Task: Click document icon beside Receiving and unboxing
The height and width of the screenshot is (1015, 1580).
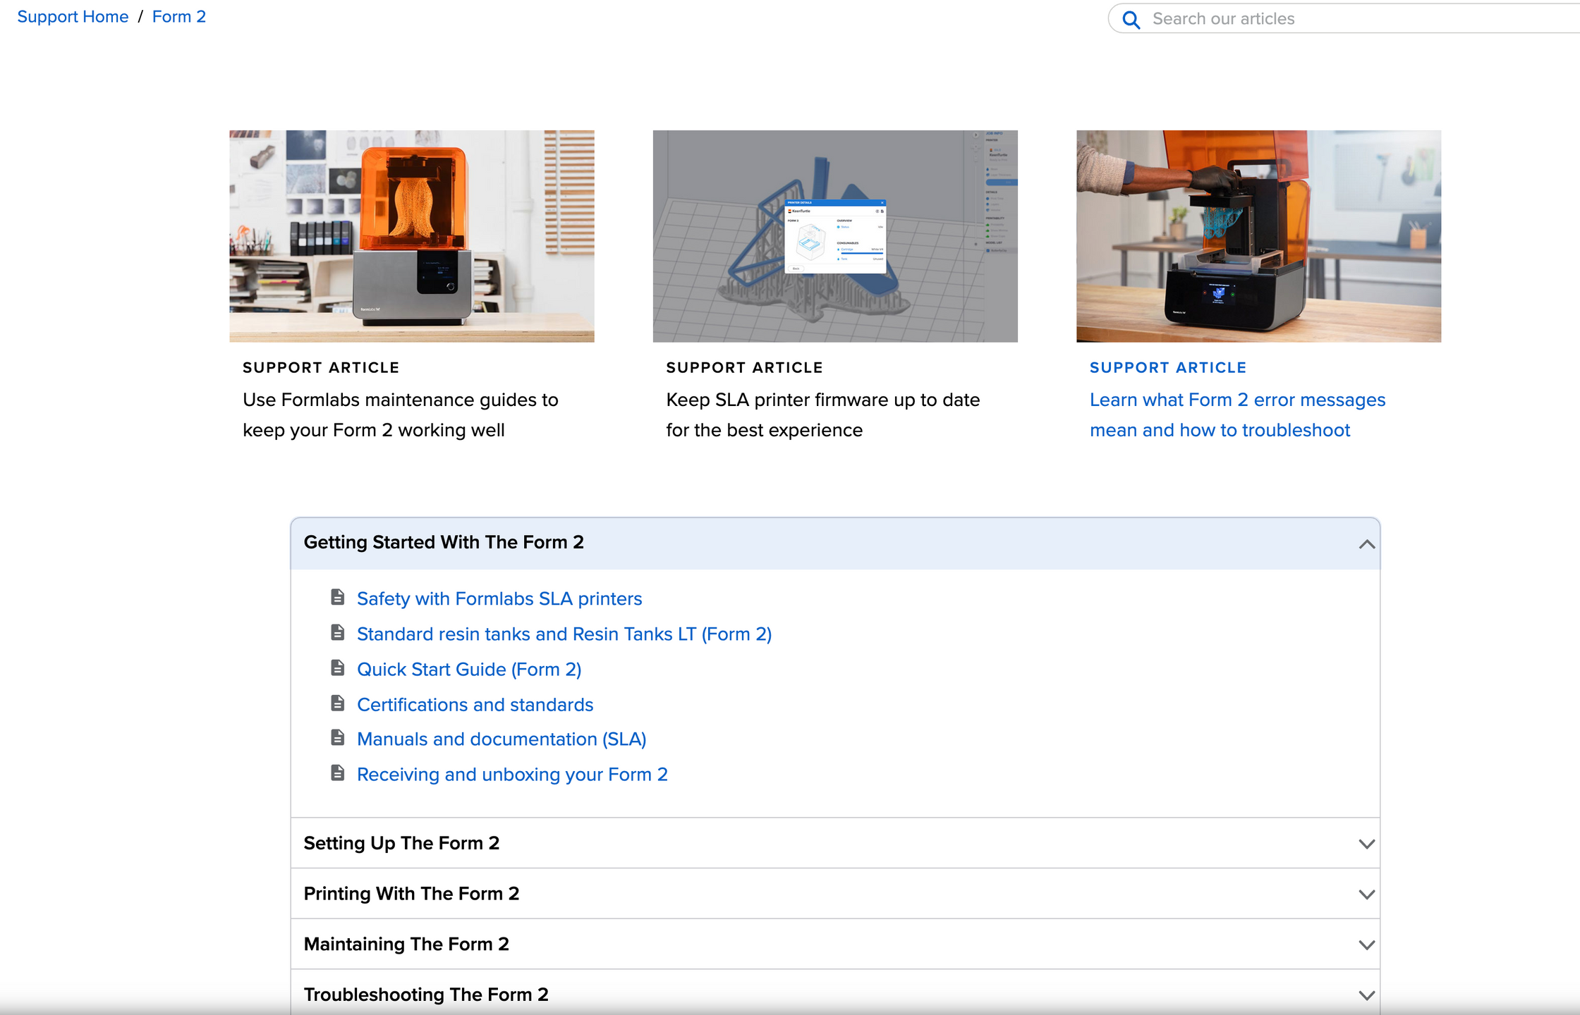Action: coord(338,773)
